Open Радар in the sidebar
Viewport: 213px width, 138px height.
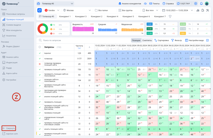pyautogui.click(x=9, y=68)
